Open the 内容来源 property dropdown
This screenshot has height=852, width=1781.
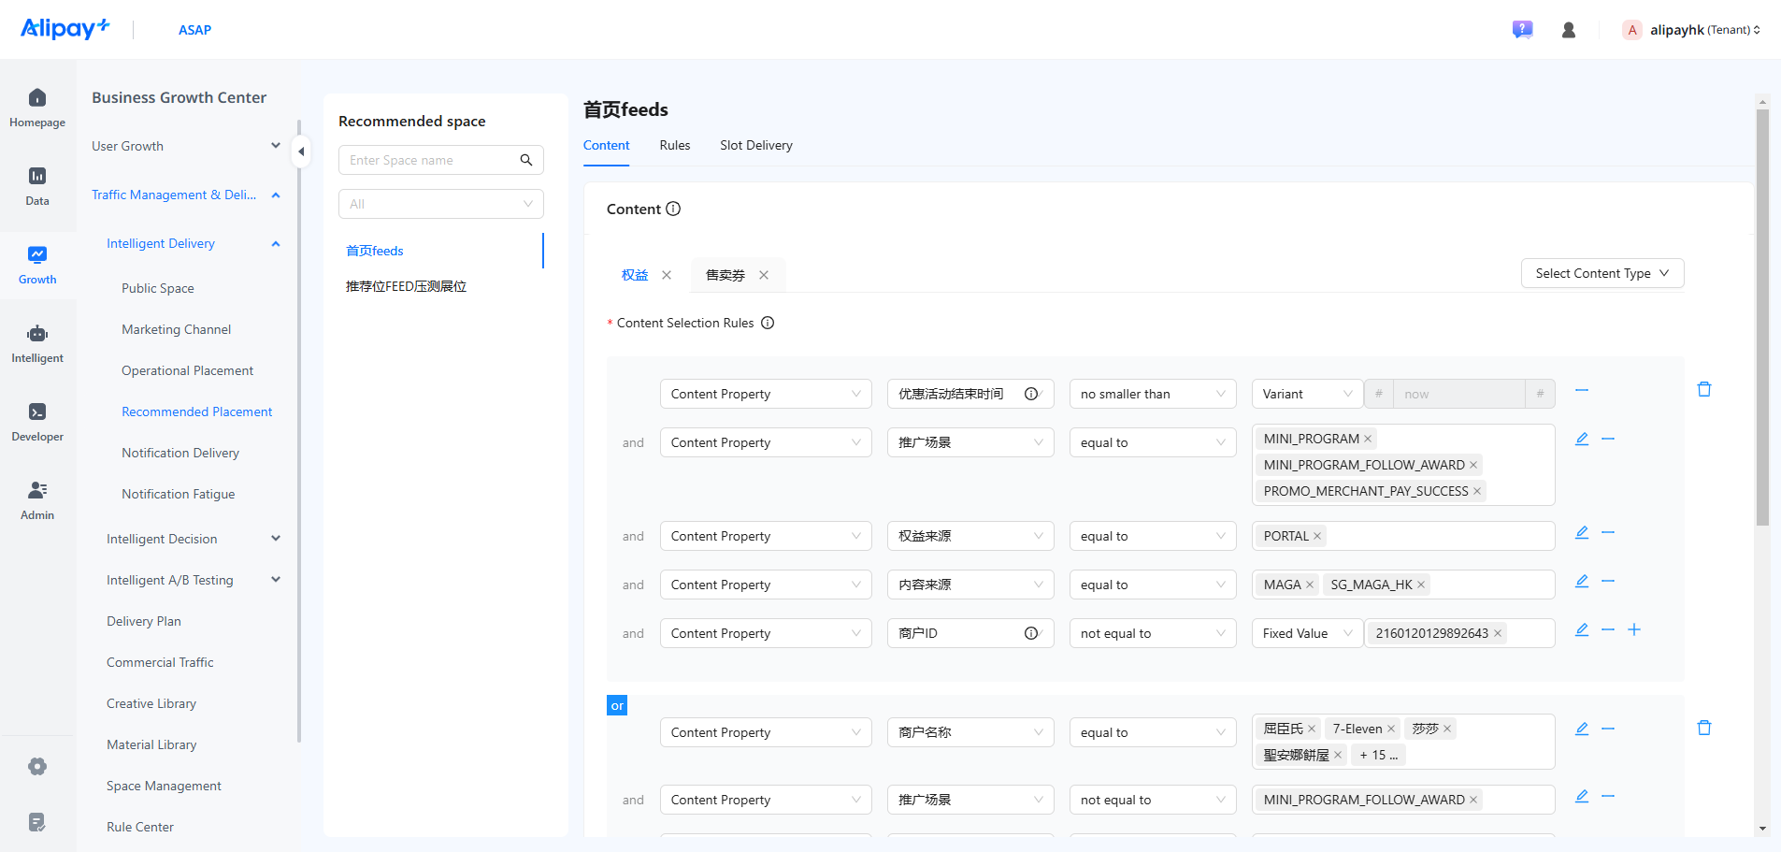[x=970, y=585]
